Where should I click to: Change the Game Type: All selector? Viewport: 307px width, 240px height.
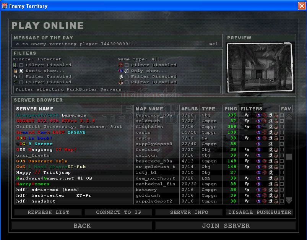[x=139, y=59]
